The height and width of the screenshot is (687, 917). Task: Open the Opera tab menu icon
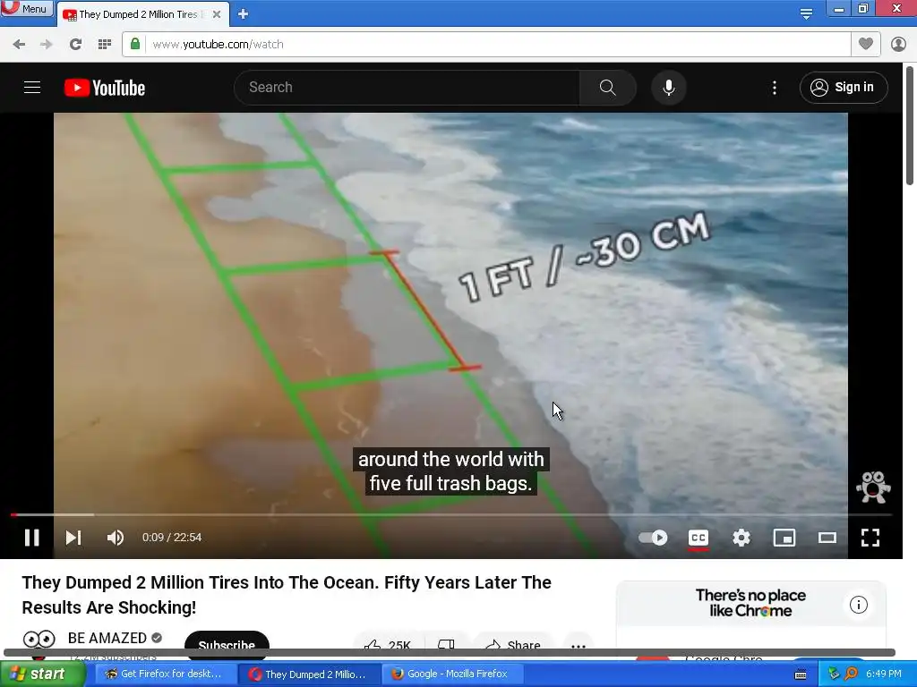click(x=806, y=13)
